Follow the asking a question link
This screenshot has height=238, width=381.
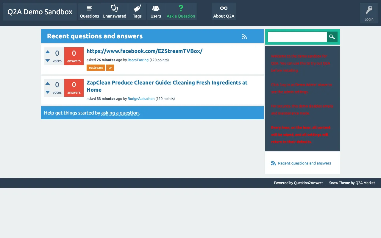coord(120,113)
